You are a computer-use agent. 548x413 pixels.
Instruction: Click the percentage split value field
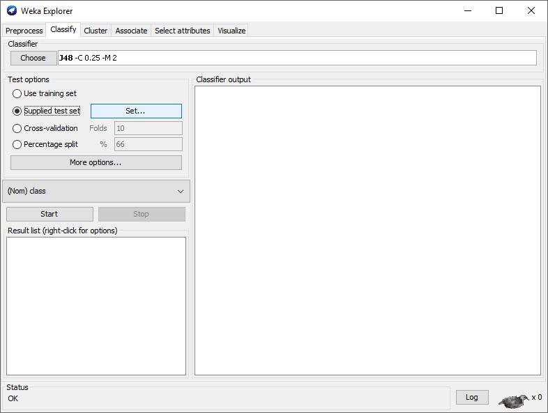click(x=149, y=144)
